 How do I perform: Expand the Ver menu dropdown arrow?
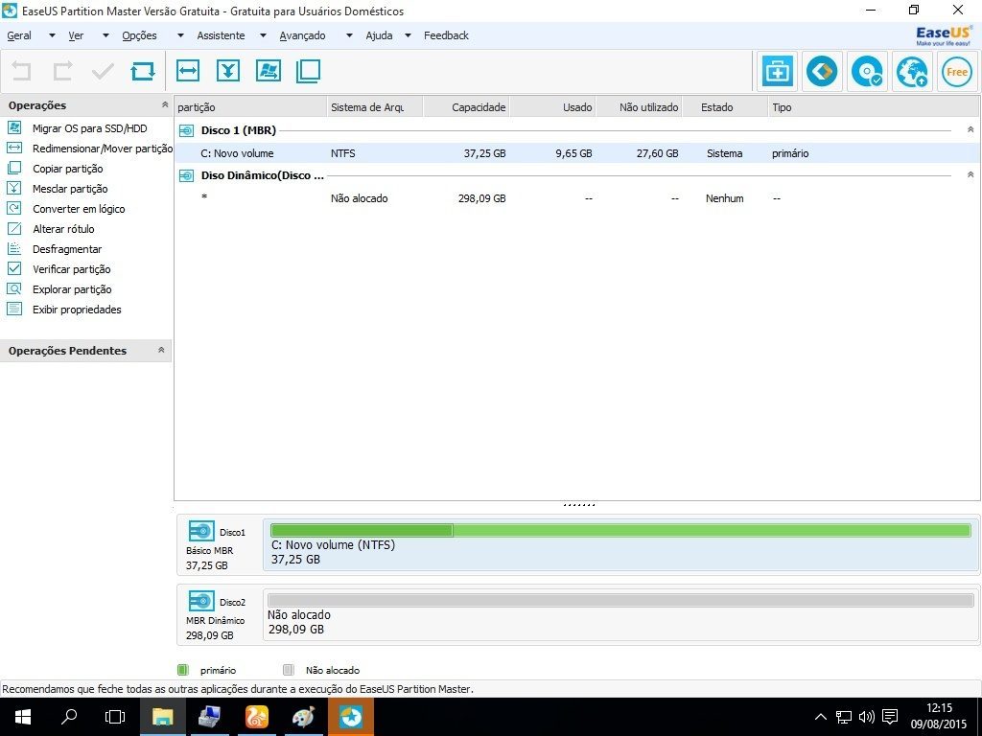point(105,35)
